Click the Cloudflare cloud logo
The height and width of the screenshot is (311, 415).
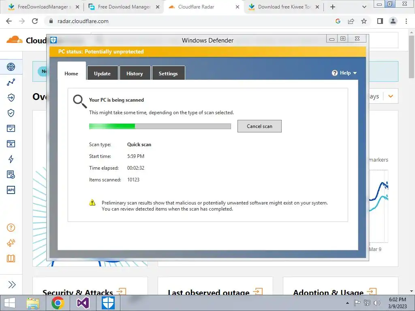coord(14,40)
